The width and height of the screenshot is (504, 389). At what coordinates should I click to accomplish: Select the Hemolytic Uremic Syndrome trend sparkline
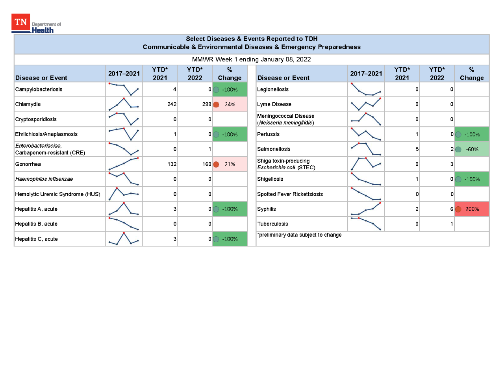coord(124,194)
